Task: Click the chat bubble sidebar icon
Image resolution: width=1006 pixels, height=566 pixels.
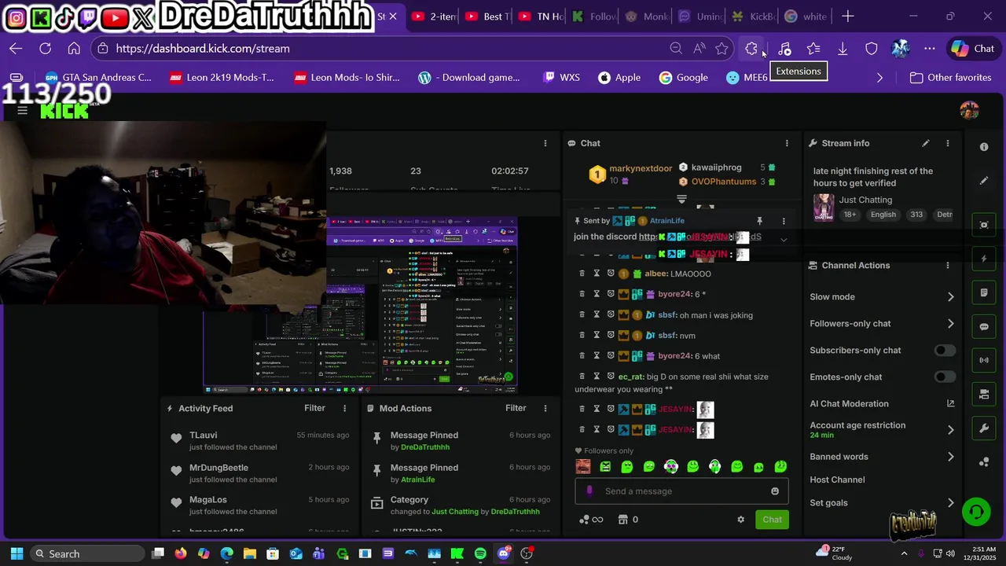Action: pyautogui.click(x=984, y=326)
